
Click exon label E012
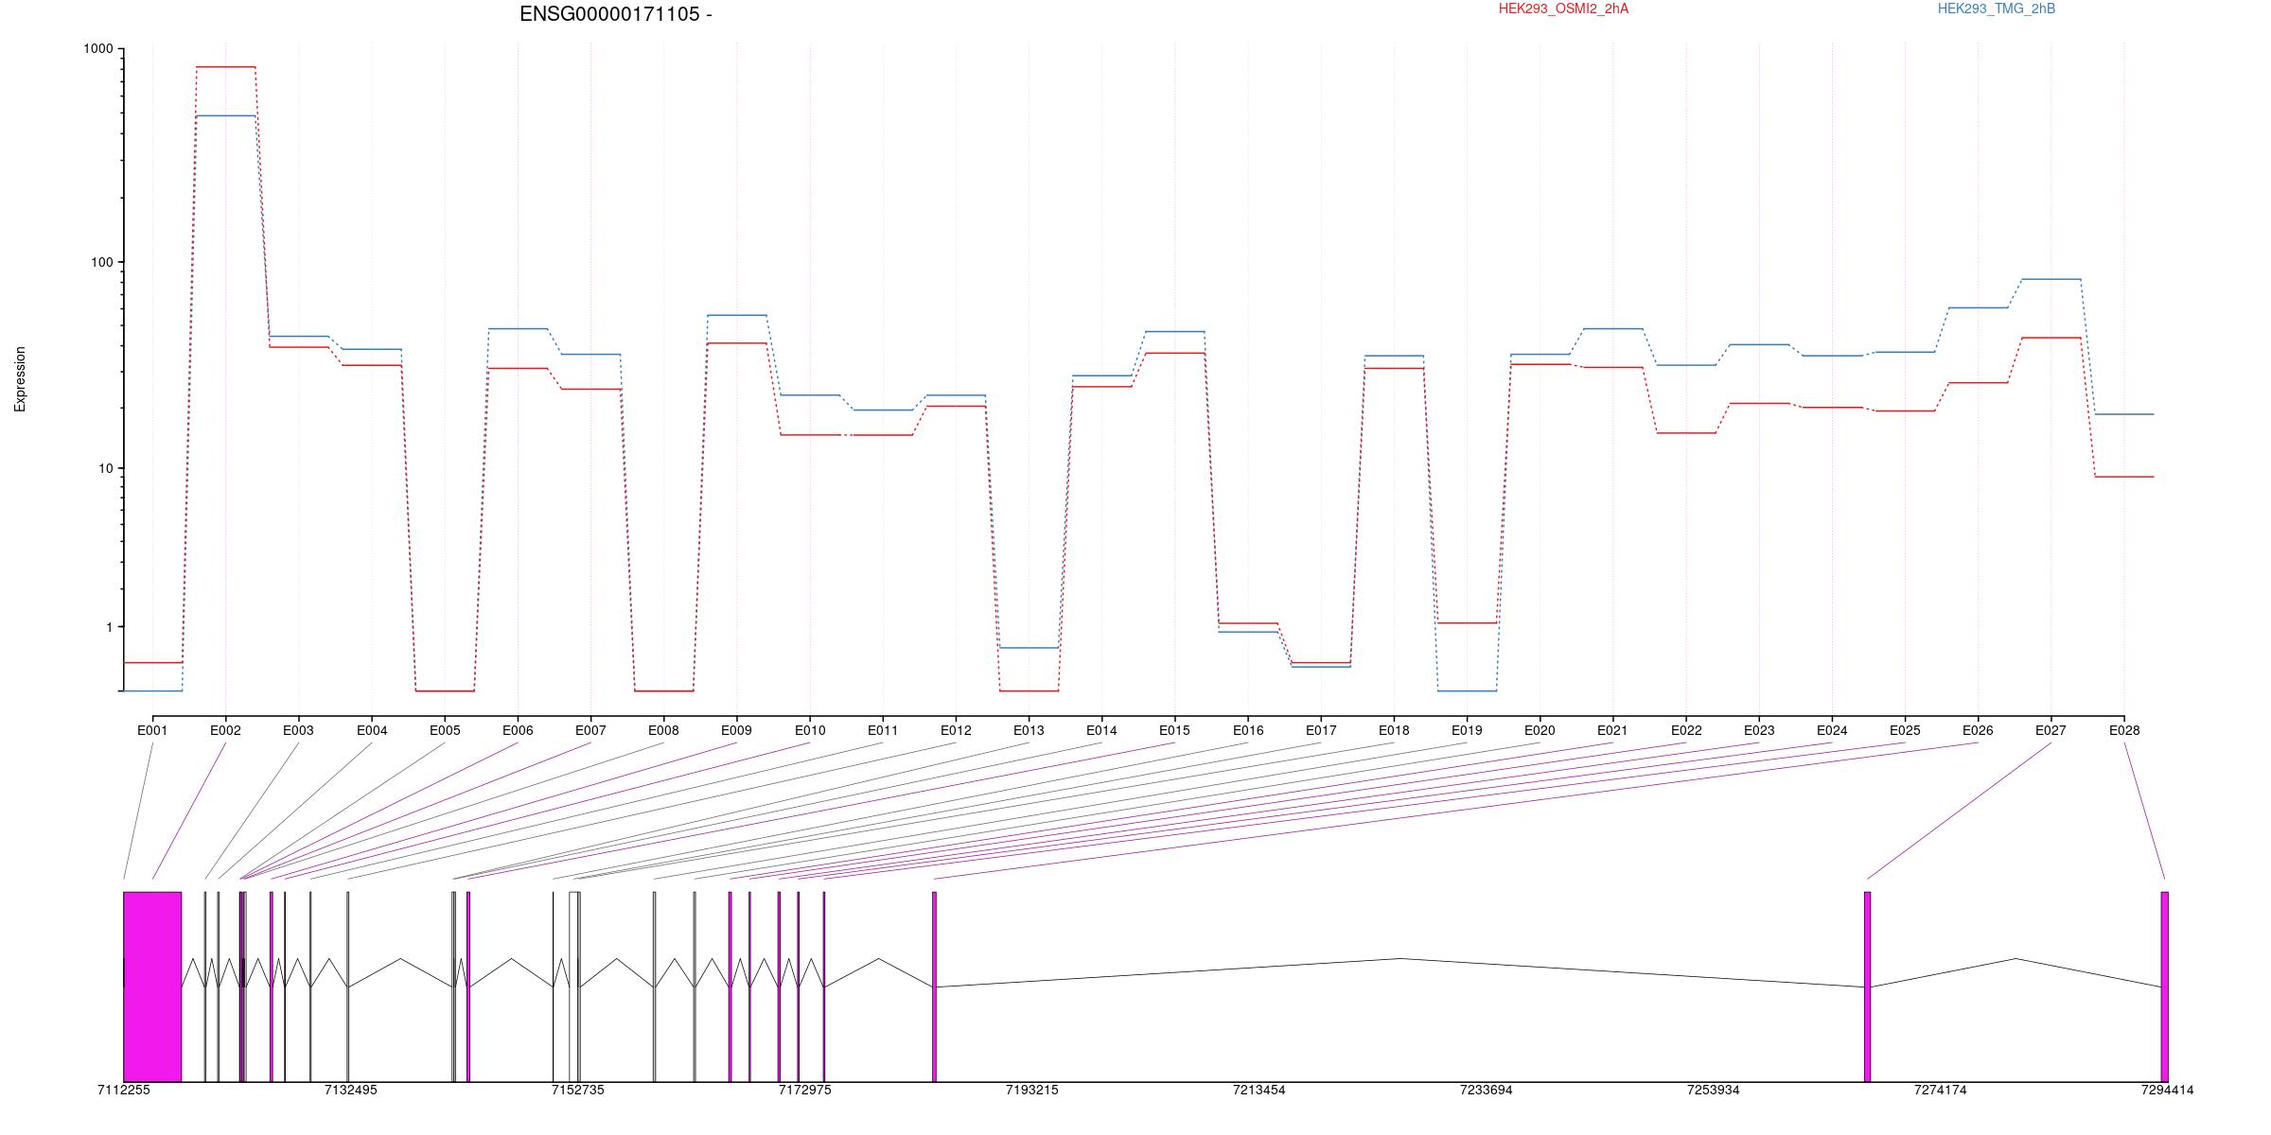coord(956,730)
